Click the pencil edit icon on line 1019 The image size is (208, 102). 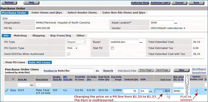(6, 90)
